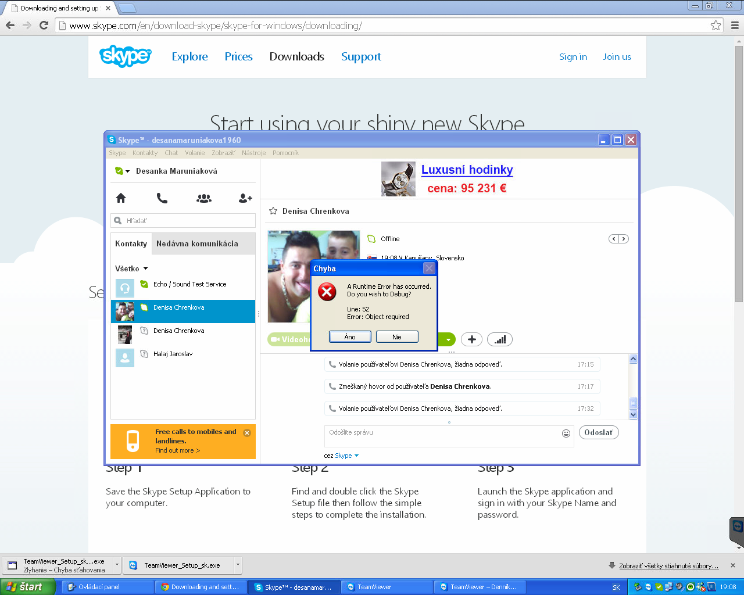Image resolution: width=744 pixels, height=595 pixels.
Task: Click the Odošlite správu message field
Action: click(x=449, y=436)
